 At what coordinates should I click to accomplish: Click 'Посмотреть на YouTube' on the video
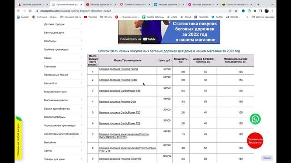pos(138,39)
